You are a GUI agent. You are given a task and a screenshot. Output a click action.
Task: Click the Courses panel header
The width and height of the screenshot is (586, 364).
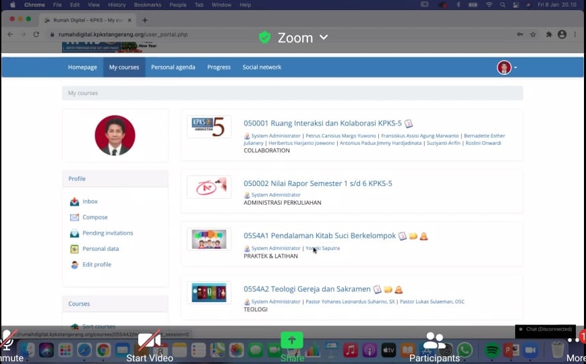pos(115,304)
